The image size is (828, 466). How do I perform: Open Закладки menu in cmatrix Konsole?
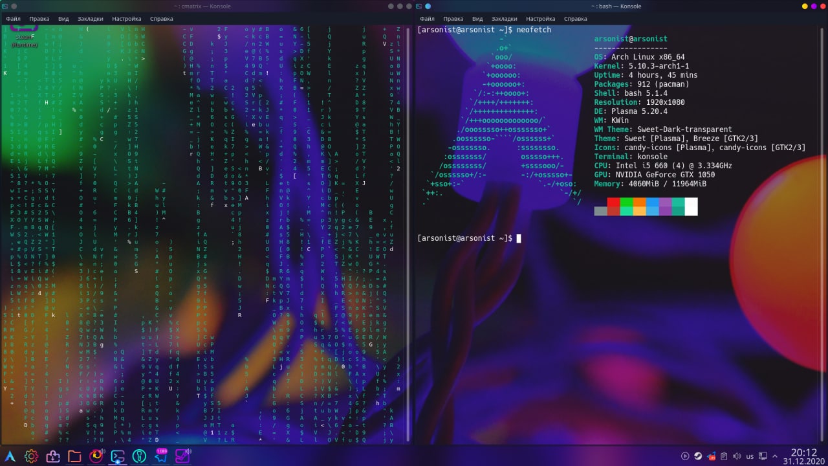[91, 19]
